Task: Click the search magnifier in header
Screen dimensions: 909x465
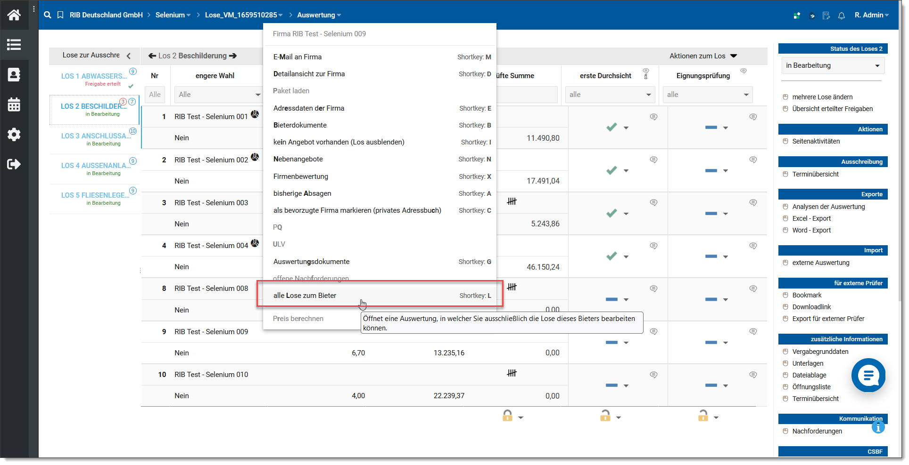Action: (47, 15)
